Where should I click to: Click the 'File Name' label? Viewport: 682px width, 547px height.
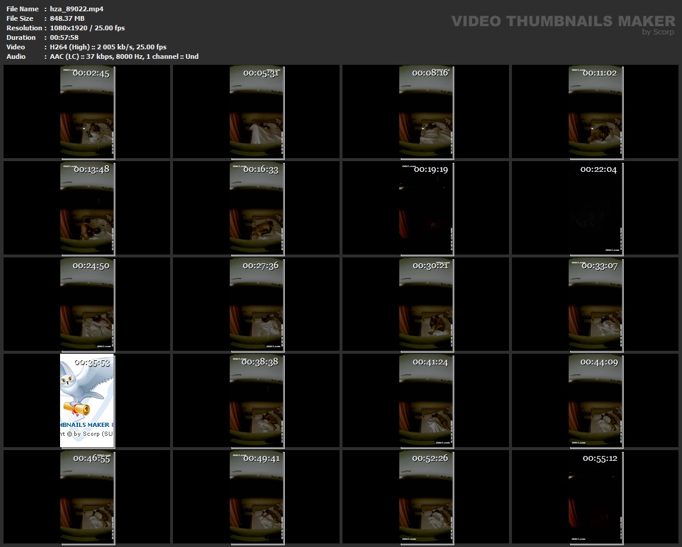[x=23, y=9]
